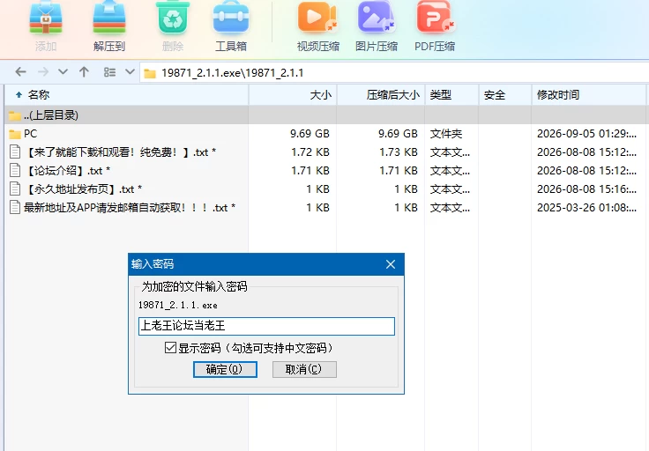Uncheck 显示密码 show password checkbox

(x=170, y=348)
